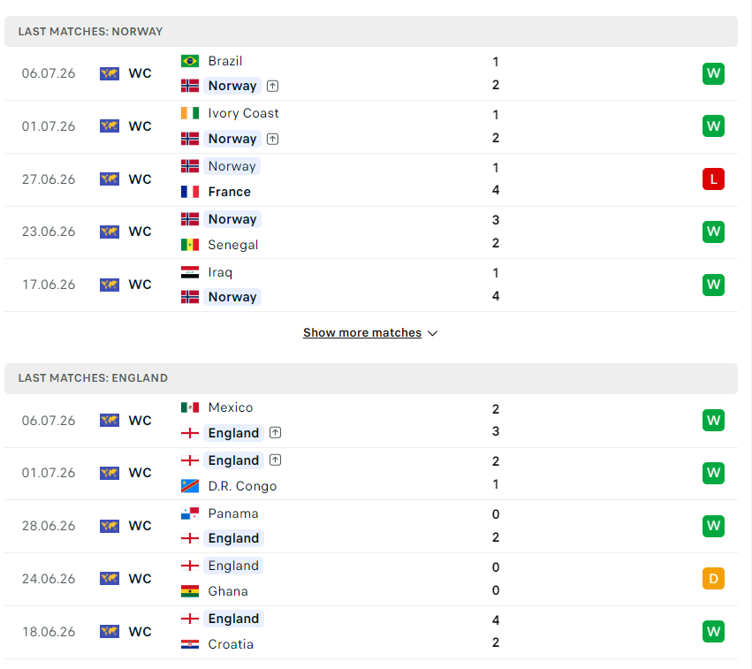Open the England vs Croatia 18.06.26 match
The width and height of the screenshot is (752, 669).
pos(371,632)
